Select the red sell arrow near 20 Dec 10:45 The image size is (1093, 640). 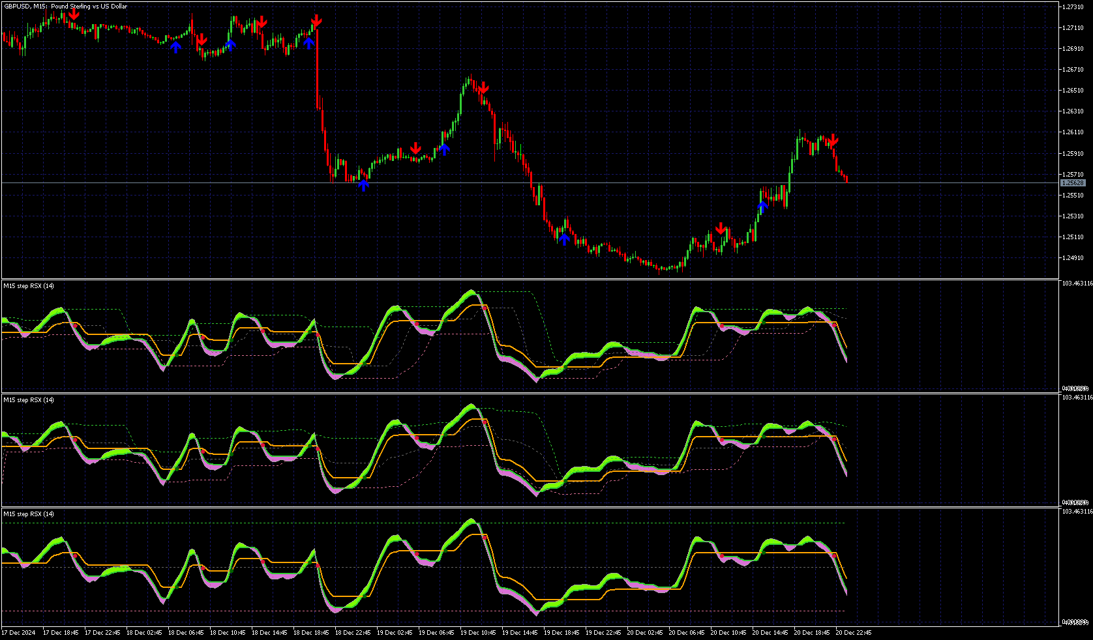(x=721, y=228)
